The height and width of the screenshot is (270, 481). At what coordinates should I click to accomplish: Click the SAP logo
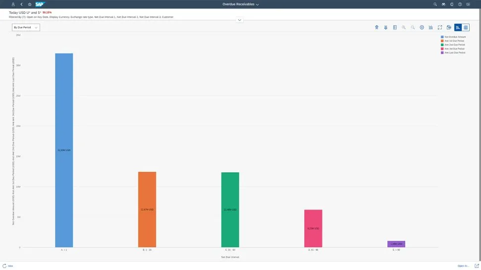point(40,4)
